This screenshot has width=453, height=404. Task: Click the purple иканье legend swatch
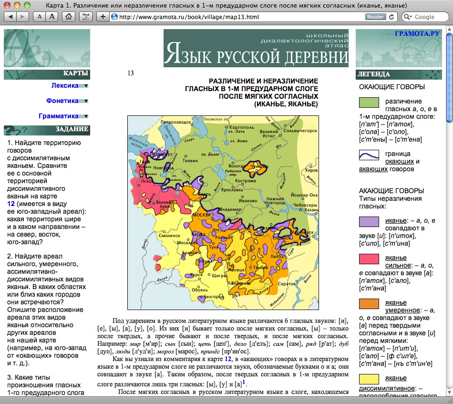(x=369, y=222)
